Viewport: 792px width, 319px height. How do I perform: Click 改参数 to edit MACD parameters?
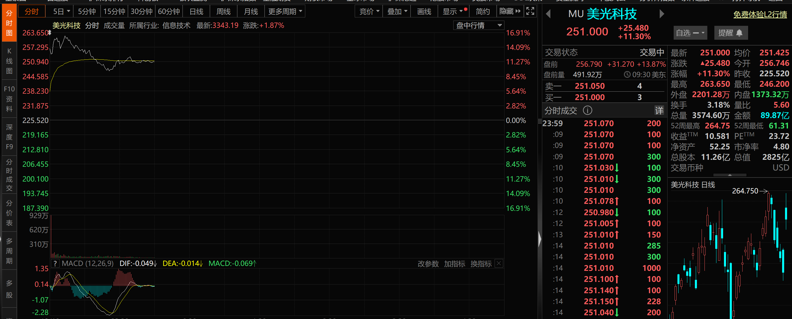[428, 264]
